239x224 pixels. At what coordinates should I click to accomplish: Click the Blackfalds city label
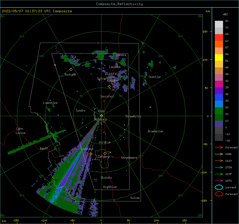click(113, 74)
